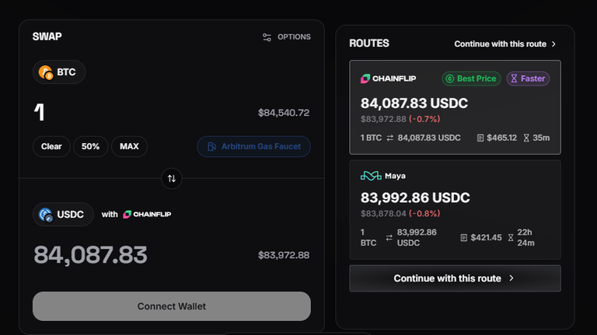This screenshot has height=335, width=597.
Task: Click the hourglass icon in Faster badge
Action: point(514,79)
